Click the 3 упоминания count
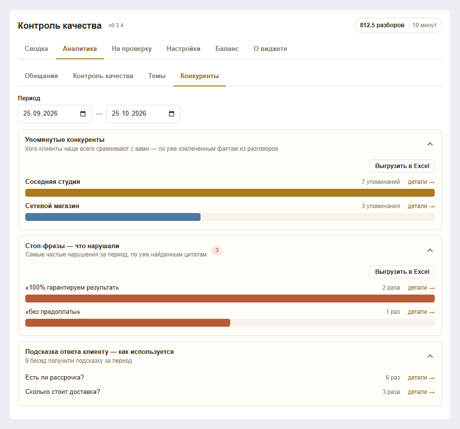The image size is (460, 429). tap(380, 206)
